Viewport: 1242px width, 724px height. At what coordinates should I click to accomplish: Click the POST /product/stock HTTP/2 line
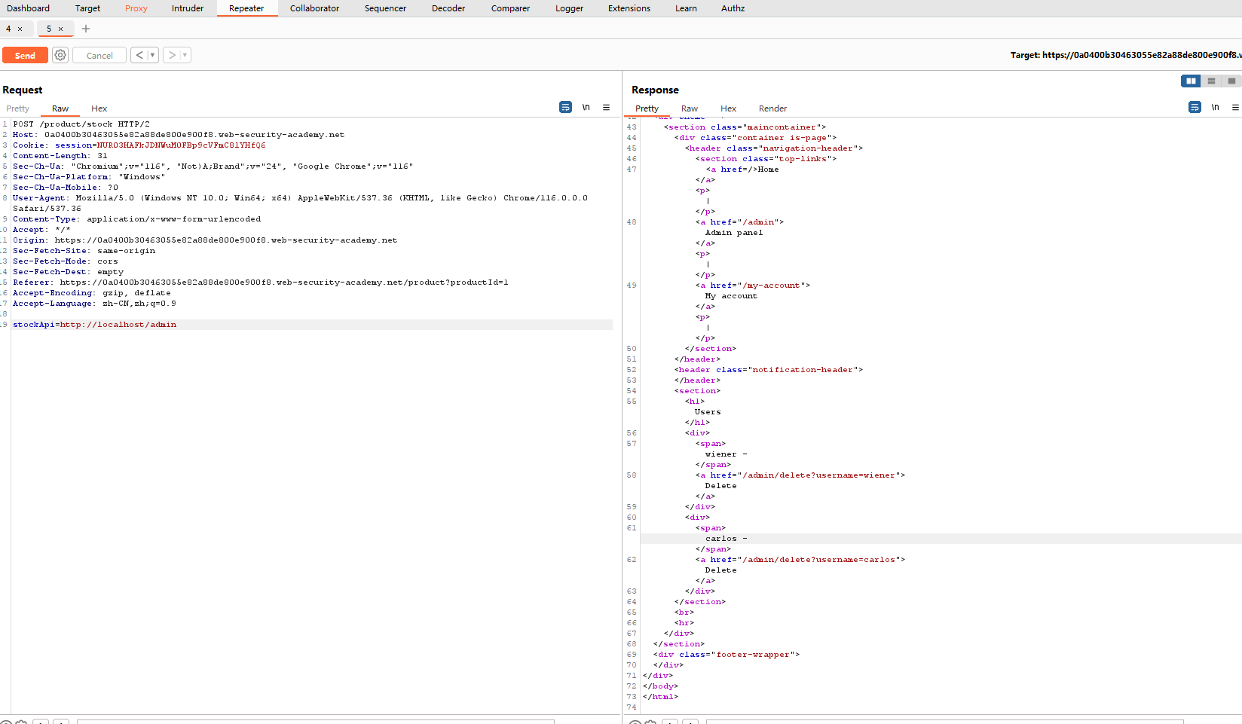[x=81, y=124]
